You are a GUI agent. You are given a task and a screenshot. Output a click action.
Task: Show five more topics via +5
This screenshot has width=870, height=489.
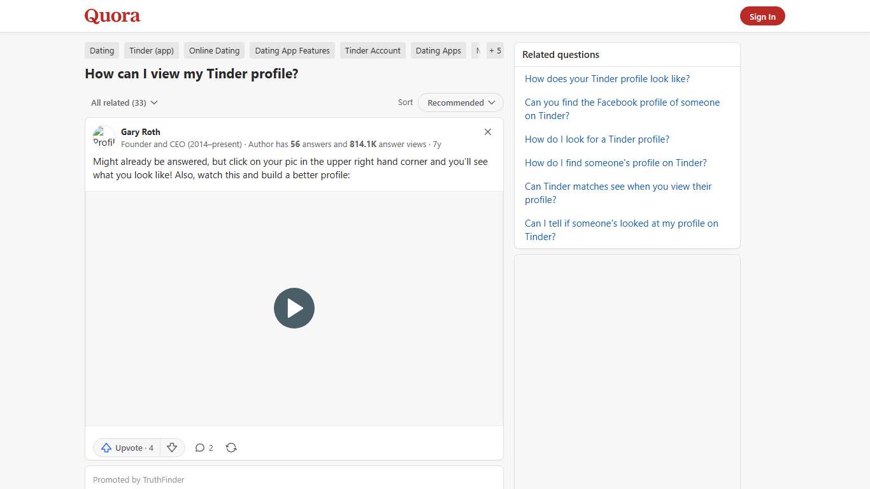tap(495, 50)
